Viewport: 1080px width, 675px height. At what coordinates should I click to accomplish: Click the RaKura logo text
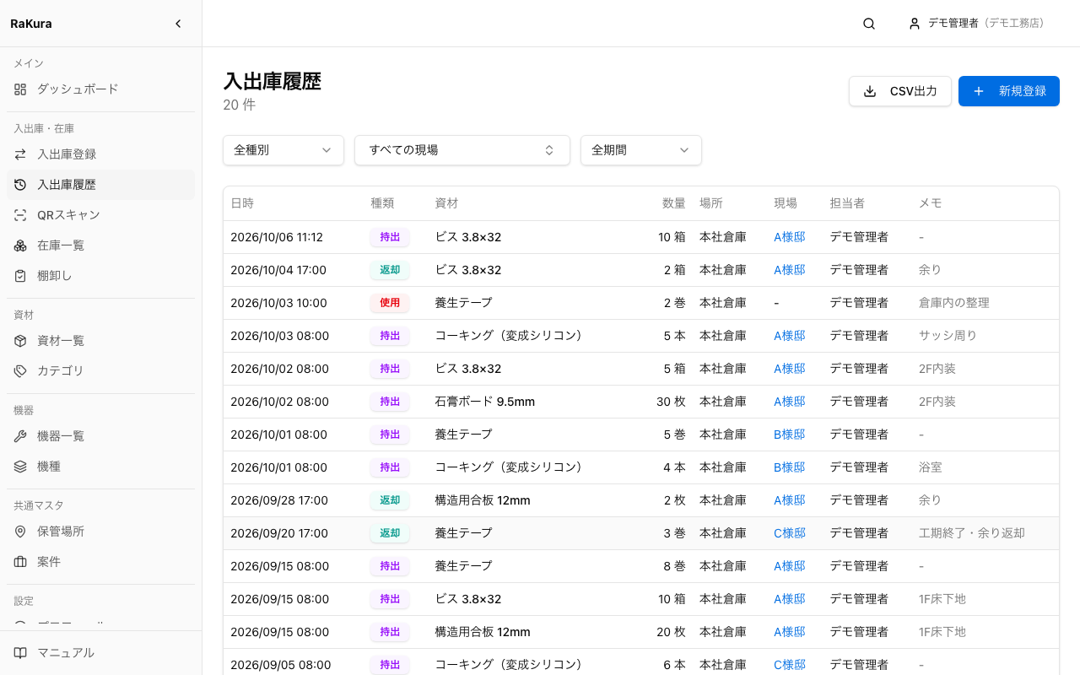[x=31, y=24]
